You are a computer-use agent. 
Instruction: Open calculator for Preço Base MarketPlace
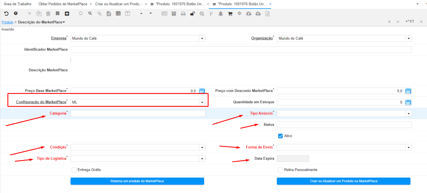click(x=202, y=91)
